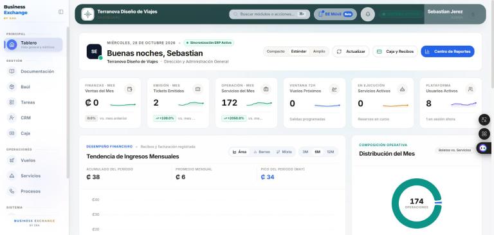Click the SE avatar badge

coord(94,52)
